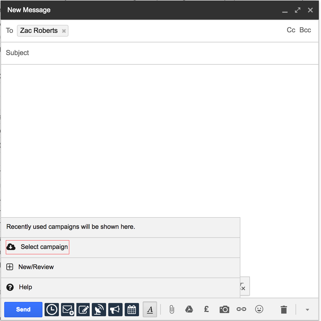
Task: Click the megaphone campaign icon
Action: [115, 310]
